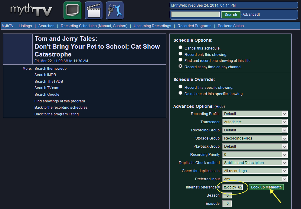
Task: Open the Recording Priority dropdown
Action: (x=255, y=155)
